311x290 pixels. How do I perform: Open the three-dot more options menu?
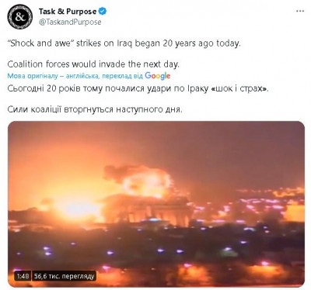click(x=300, y=11)
